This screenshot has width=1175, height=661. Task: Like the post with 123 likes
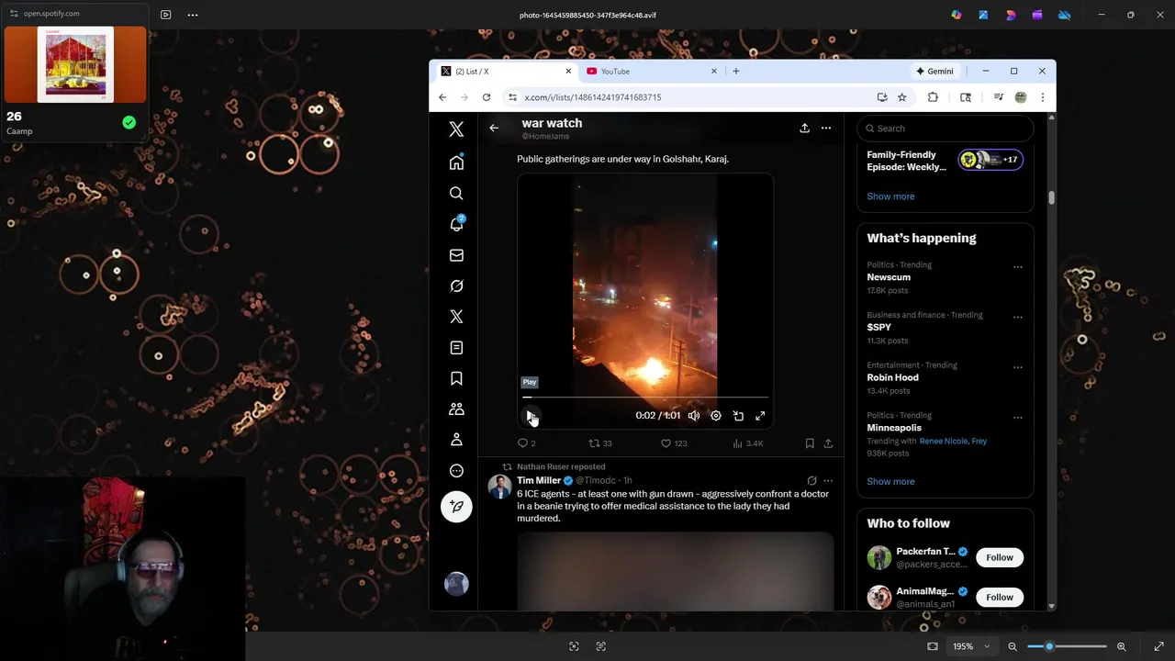point(674,443)
